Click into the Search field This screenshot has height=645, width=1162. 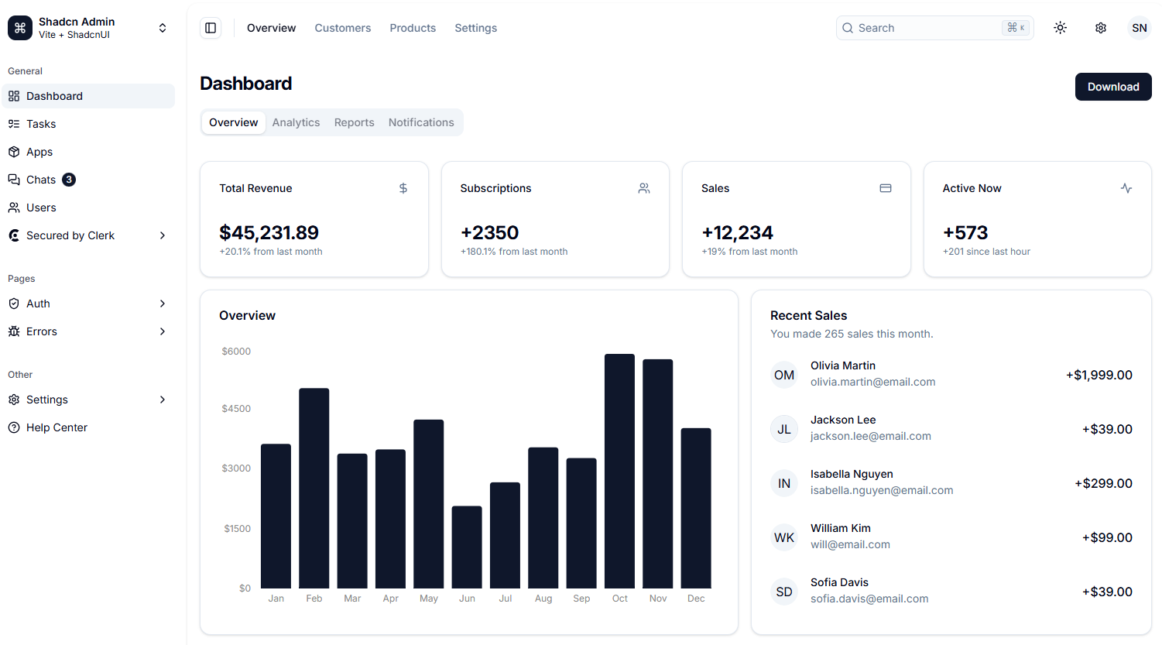pos(925,28)
